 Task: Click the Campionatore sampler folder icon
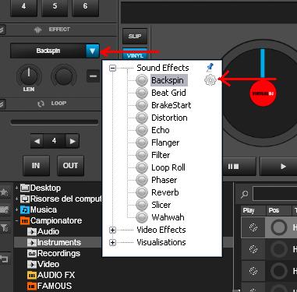pos(25,220)
